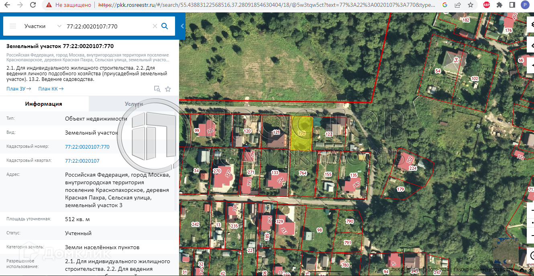Share this page via the share icon
Image resolution: width=534 pixels, height=276 pixels.
458,5
